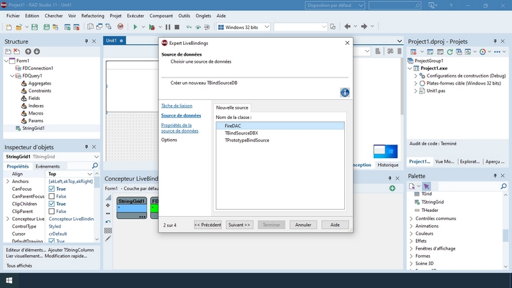Click the info icon in LiveBindings wizard
The width and height of the screenshot is (512, 288).
344,93
